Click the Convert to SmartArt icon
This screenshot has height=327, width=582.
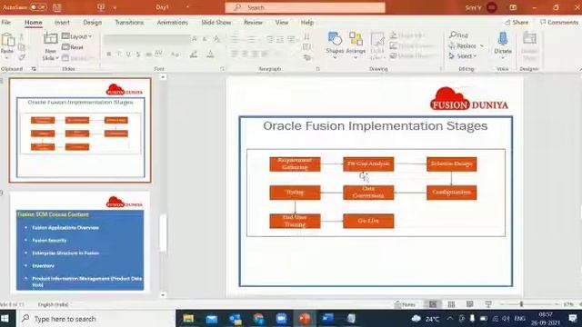tap(307, 57)
